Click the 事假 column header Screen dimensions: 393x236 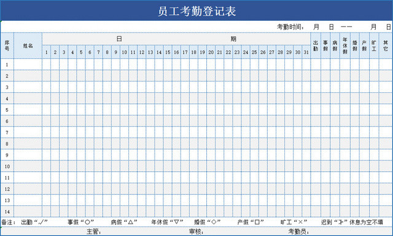tap(325, 45)
